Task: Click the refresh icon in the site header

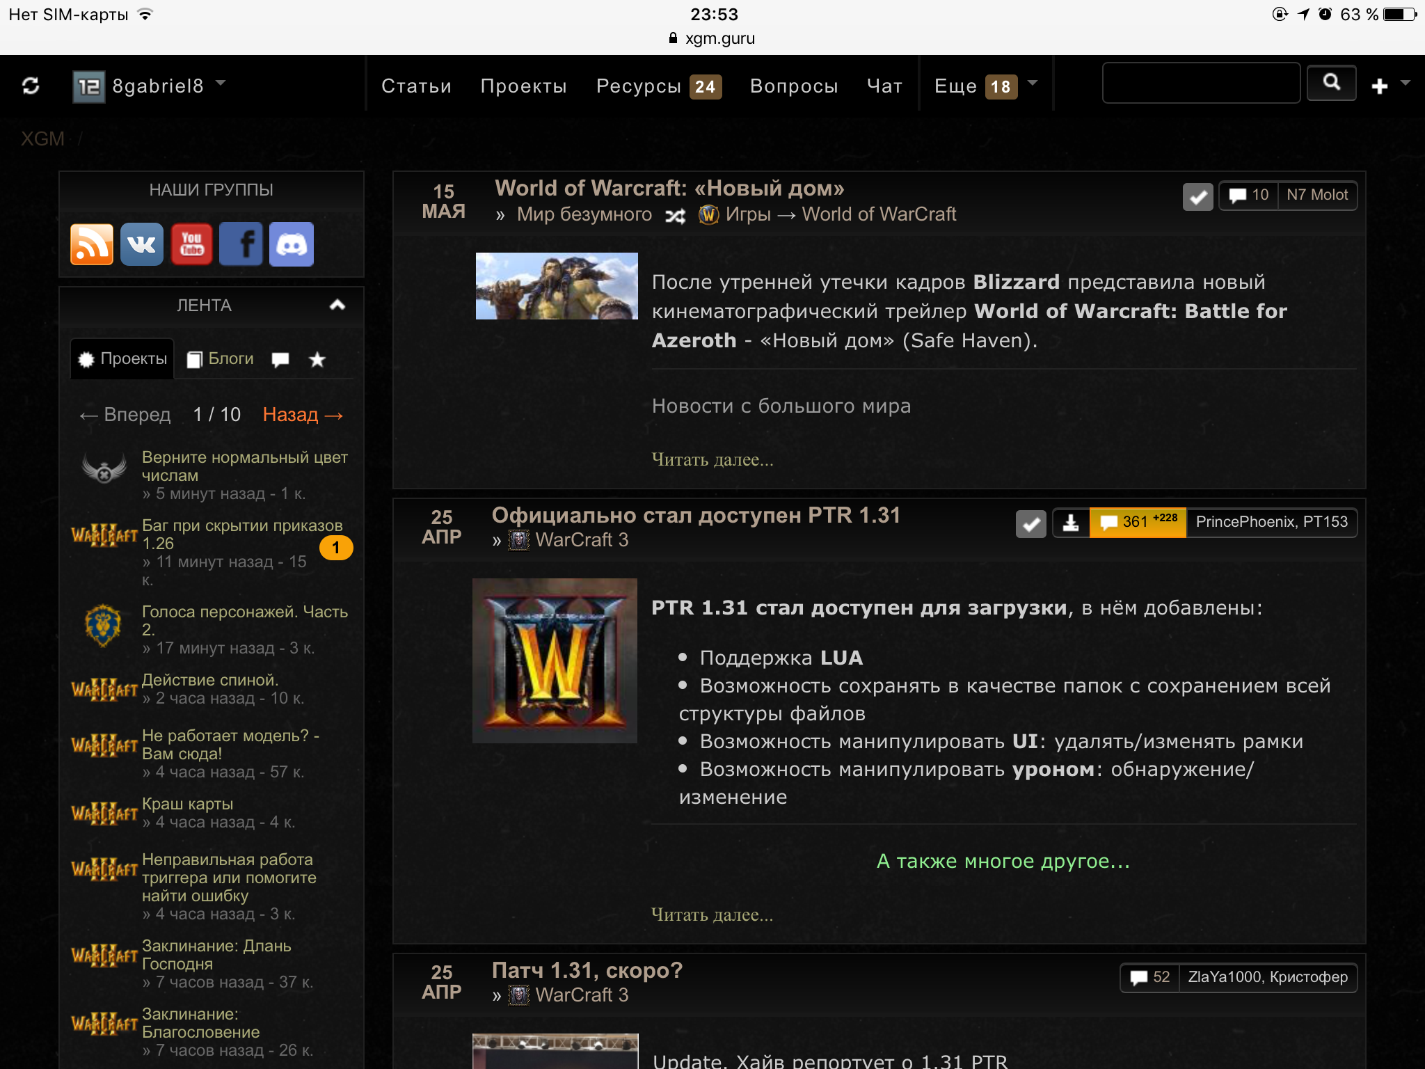Action: (31, 86)
